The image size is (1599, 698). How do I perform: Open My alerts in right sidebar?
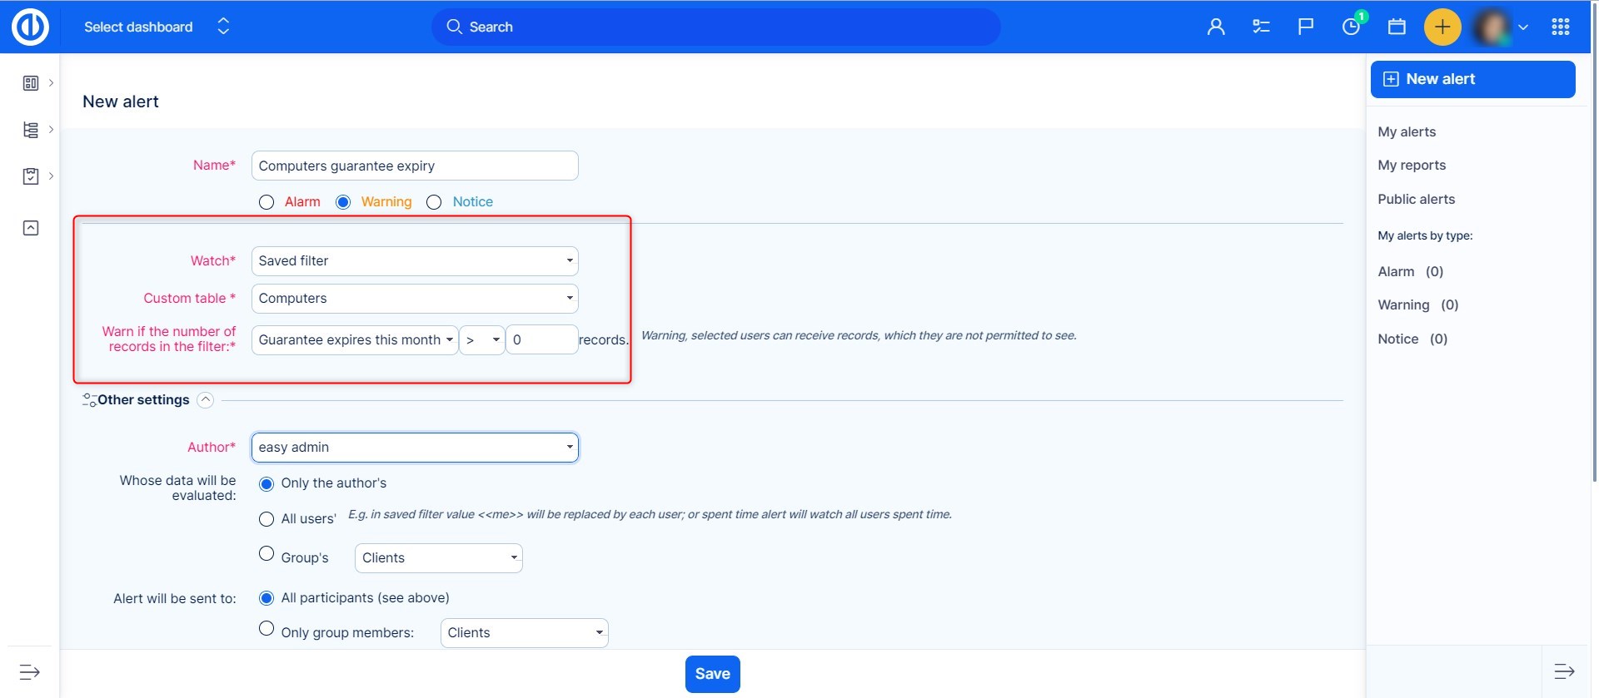point(1407,131)
